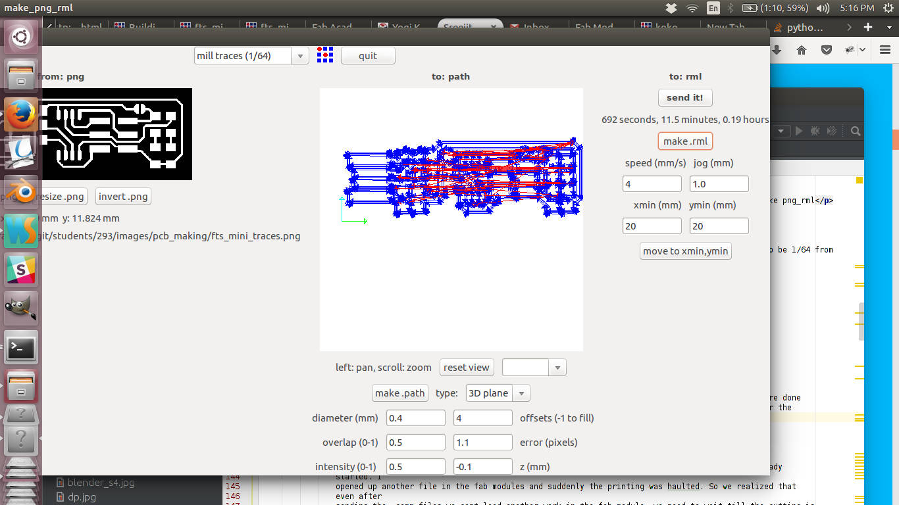The image size is (899, 505).
Task: Select blender_s4.jpg in the file tree
Action: click(101, 483)
